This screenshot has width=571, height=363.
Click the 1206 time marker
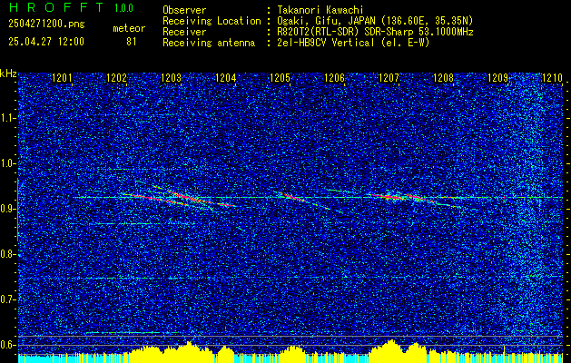(x=334, y=78)
